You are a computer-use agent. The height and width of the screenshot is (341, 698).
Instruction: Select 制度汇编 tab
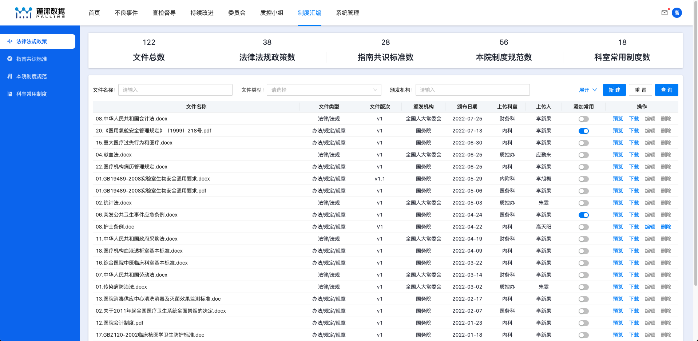(x=310, y=13)
